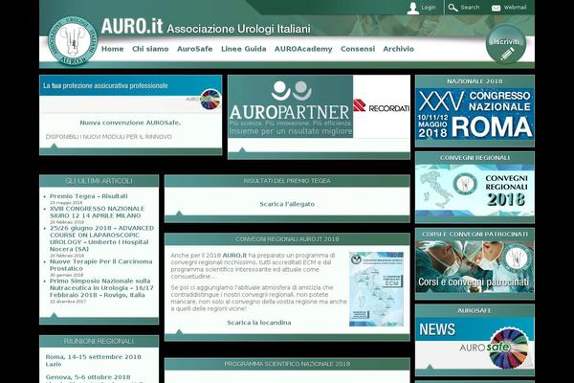Click the Webmail text link
Screen dimensions: 574x383
coord(515,8)
